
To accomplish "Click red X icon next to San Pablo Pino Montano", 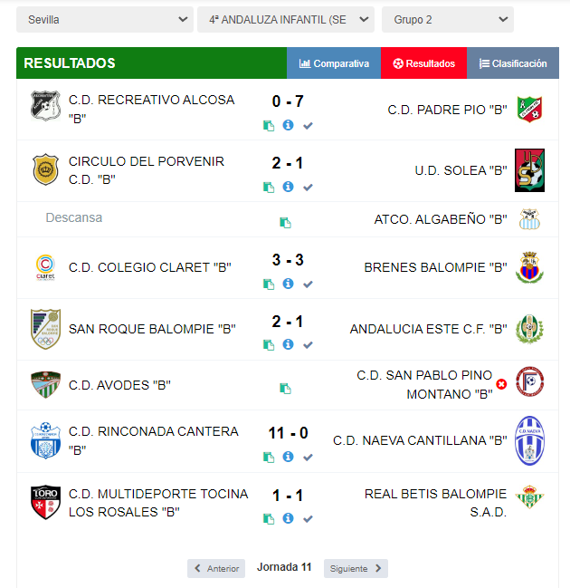I will click(x=501, y=384).
